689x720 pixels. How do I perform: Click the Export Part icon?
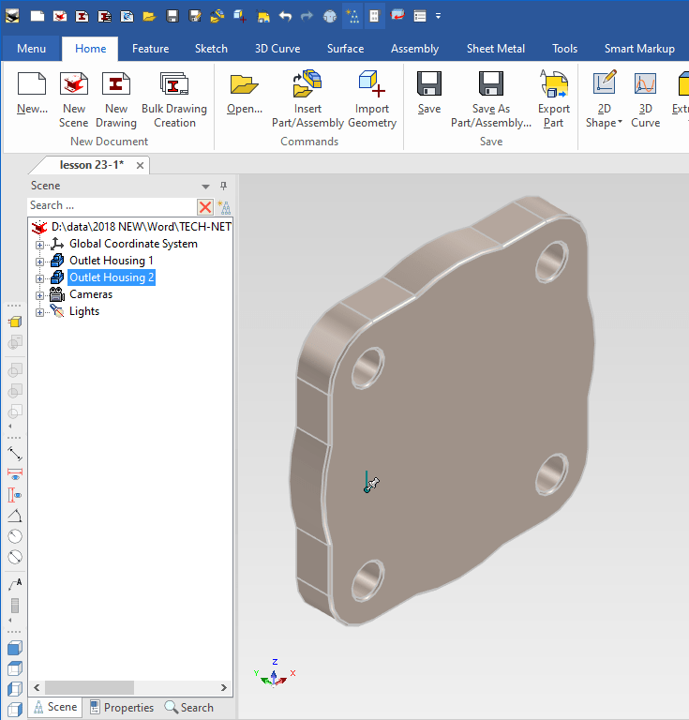pos(554,85)
